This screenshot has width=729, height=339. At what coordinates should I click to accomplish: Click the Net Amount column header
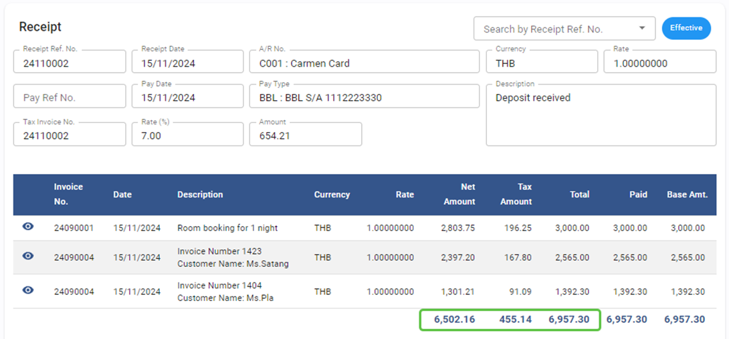point(459,194)
